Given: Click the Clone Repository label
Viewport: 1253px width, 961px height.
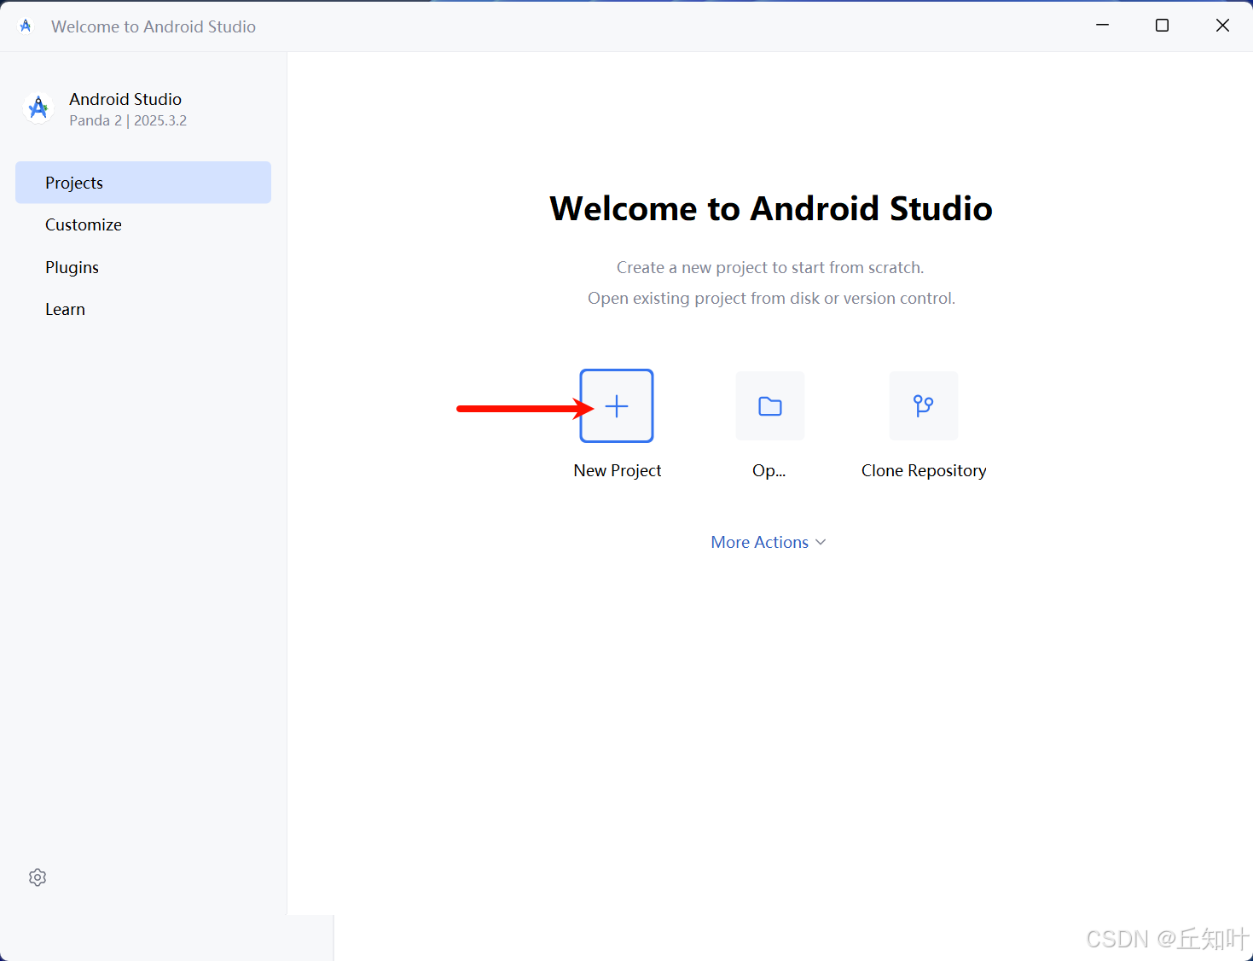Looking at the screenshot, I should 924,470.
